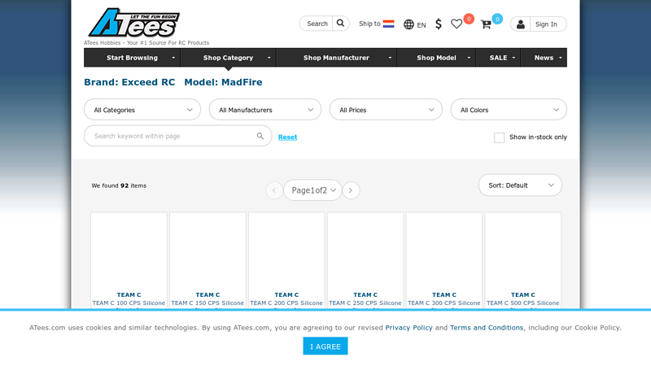Open the News menu
This screenshot has height=366, width=651.
[544, 58]
